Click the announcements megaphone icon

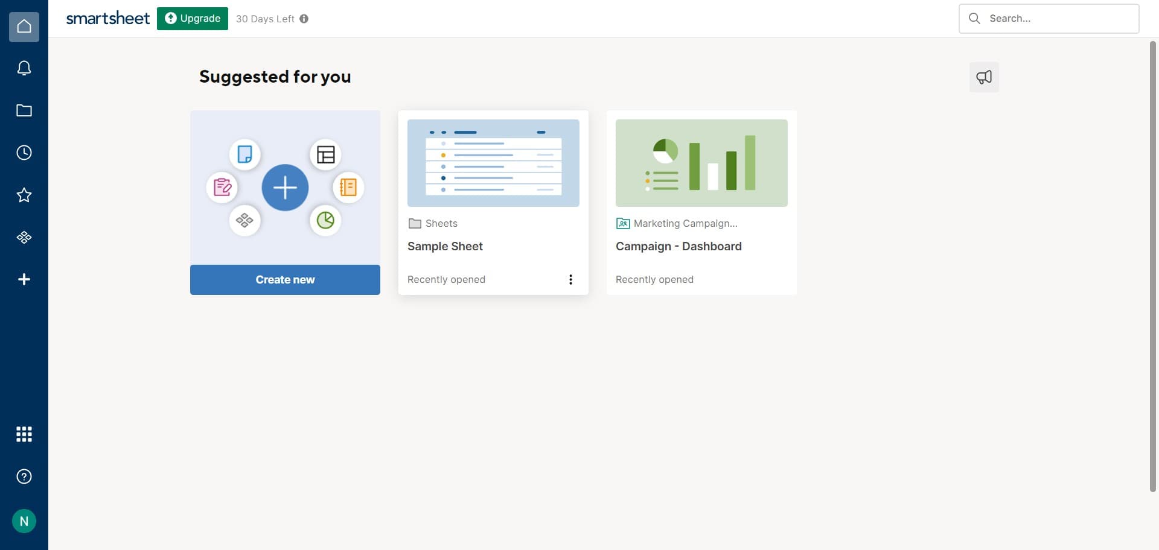984,77
